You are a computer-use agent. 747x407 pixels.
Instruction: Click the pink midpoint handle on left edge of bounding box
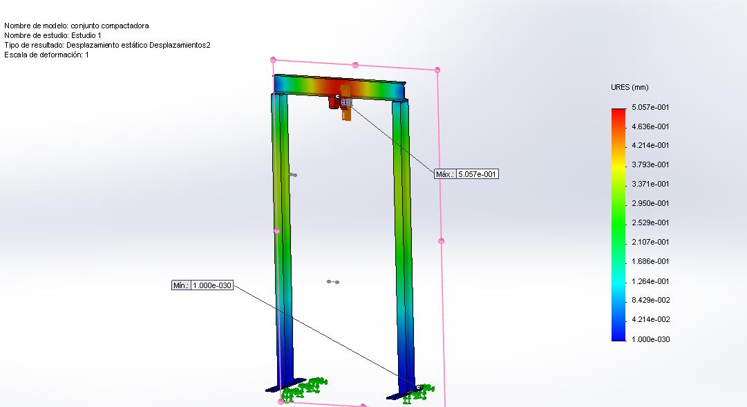coord(277,231)
